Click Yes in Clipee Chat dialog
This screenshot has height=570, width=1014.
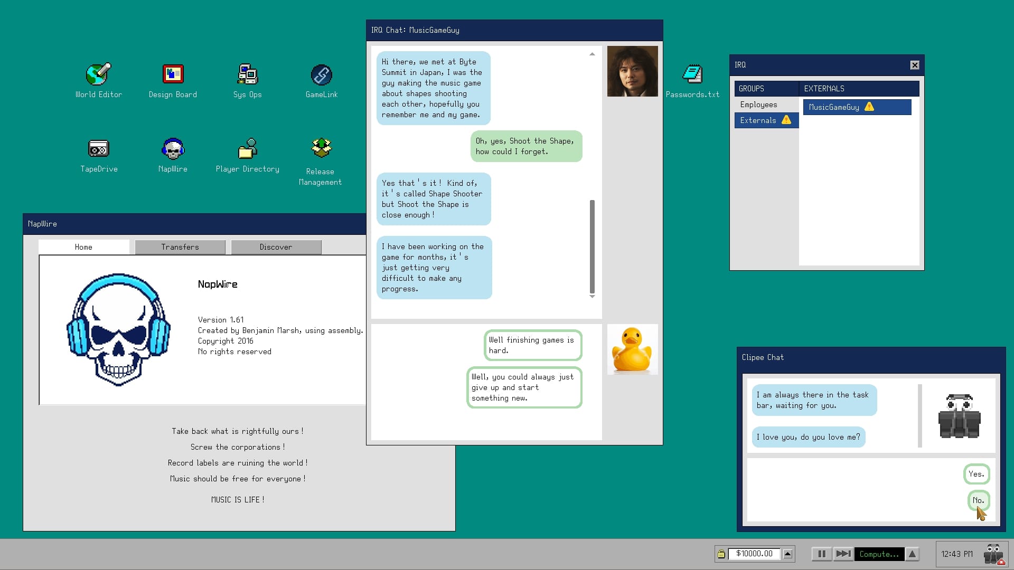(x=975, y=474)
